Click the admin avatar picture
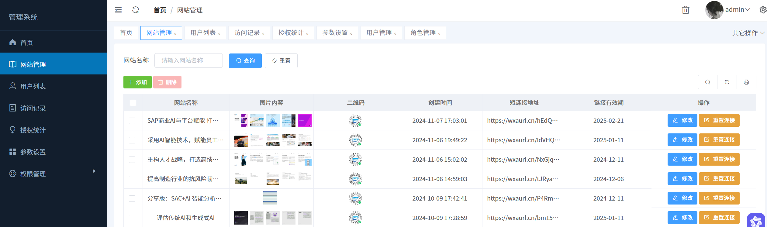The height and width of the screenshot is (227, 767). [x=714, y=10]
